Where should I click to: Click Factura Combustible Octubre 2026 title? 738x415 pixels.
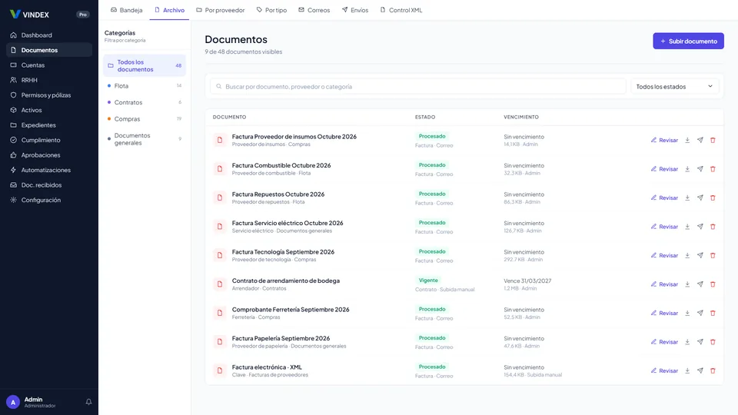pos(281,165)
